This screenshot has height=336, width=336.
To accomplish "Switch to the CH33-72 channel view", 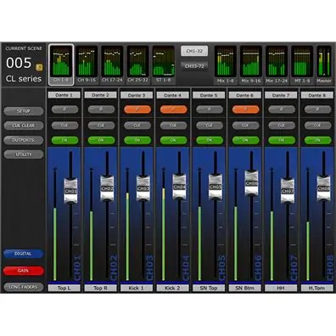I will pos(194,66).
